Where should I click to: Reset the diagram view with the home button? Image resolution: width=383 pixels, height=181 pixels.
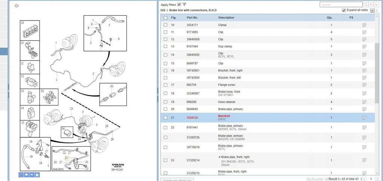pos(37,175)
